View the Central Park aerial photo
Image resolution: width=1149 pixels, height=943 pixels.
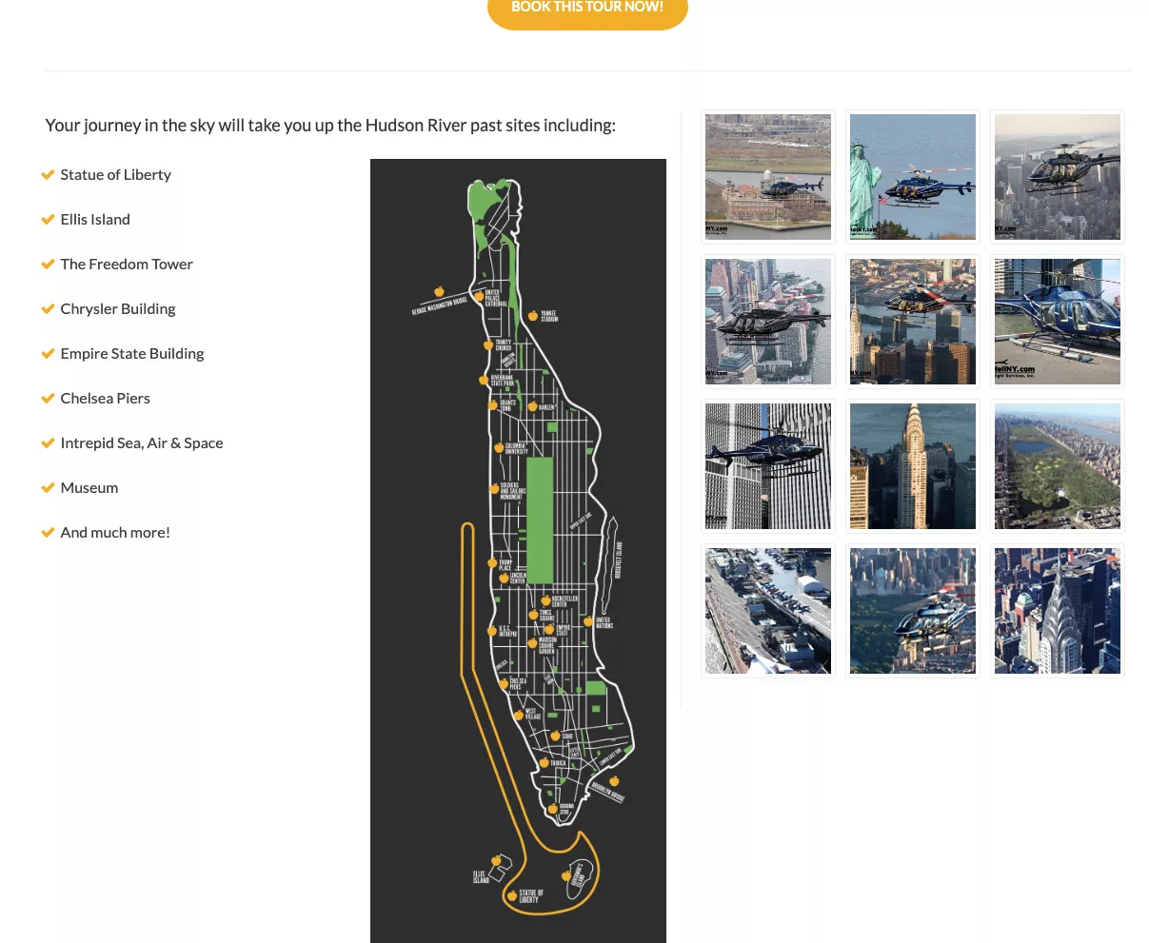click(x=1057, y=466)
